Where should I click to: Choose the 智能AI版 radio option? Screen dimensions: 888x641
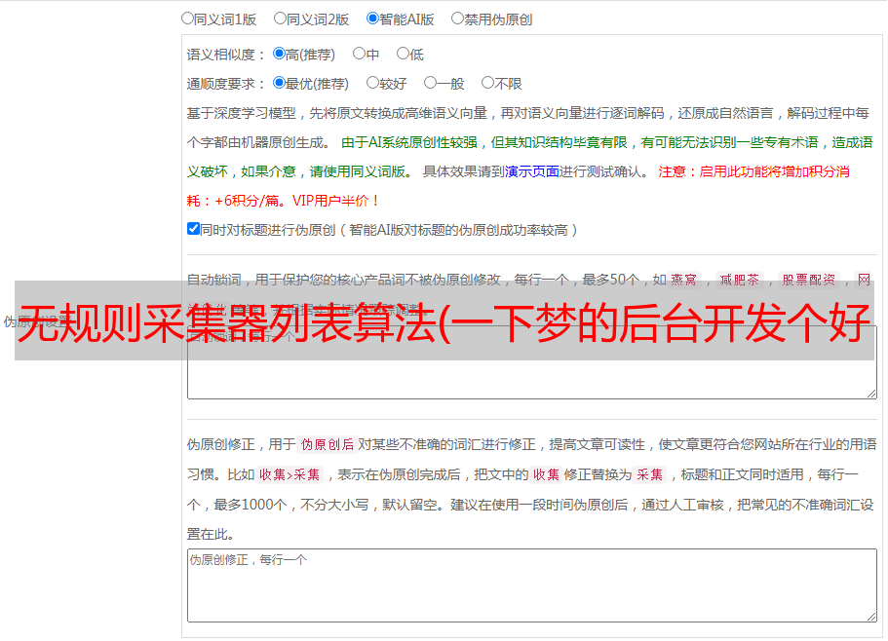(372, 19)
